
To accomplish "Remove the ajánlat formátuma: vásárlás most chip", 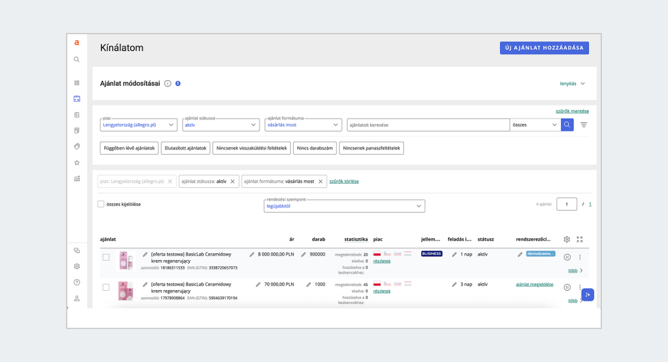I will coord(321,182).
